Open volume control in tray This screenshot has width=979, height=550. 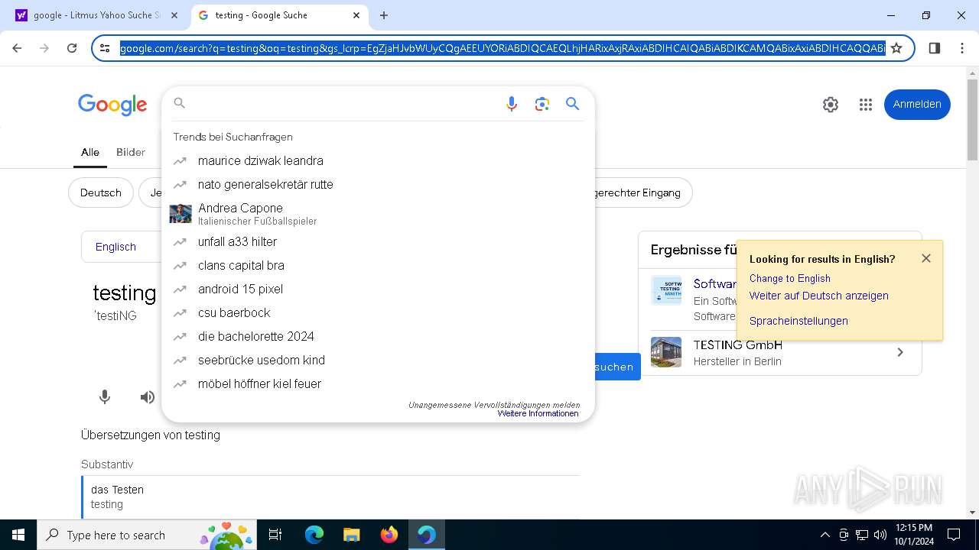[x=880, y=535]
